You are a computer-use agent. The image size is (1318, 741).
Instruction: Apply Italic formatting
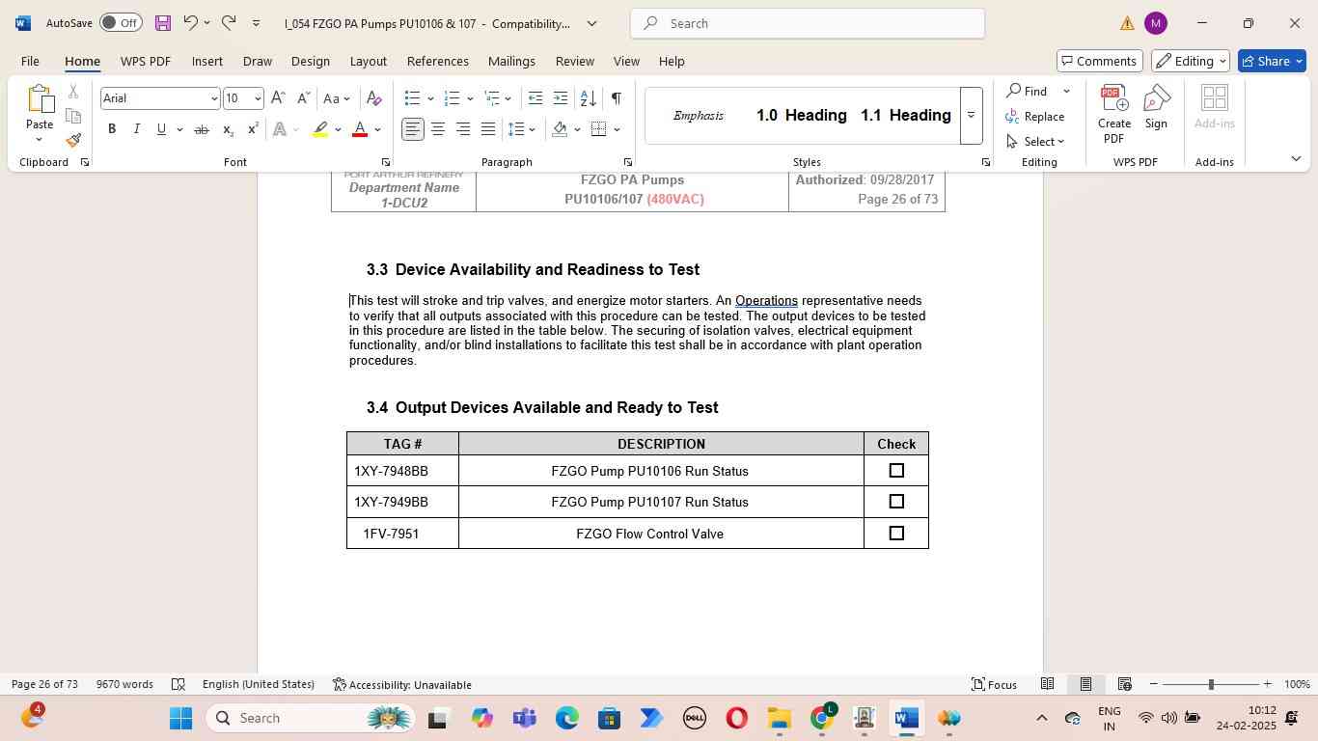[x=136, y=129]
